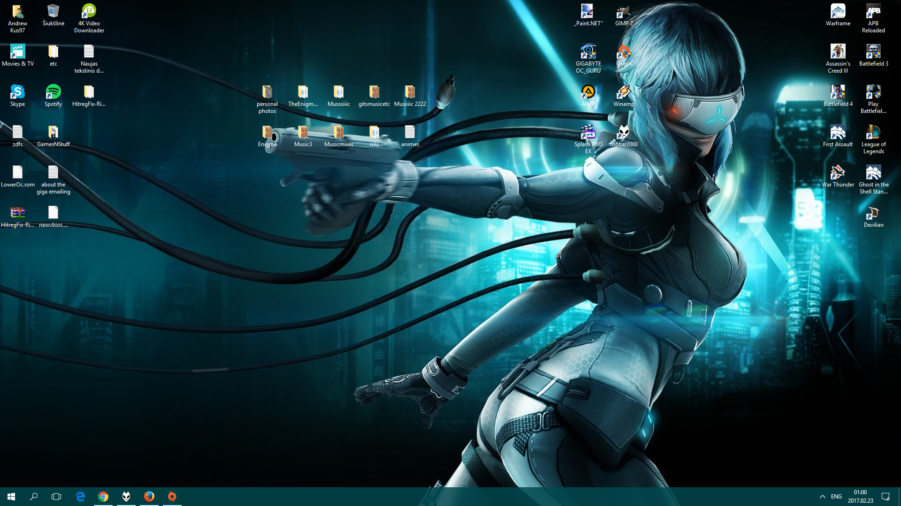This screenshot has width=901, height=506.
Task: Open the Šiukšlinė recycle bin
Action: click(x=53, y=15)
